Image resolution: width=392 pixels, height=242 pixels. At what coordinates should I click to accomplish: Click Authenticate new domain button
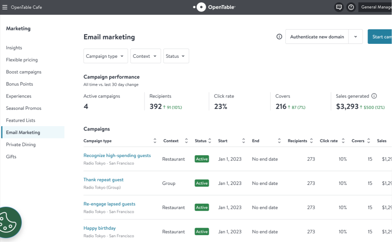coord(317,37)
